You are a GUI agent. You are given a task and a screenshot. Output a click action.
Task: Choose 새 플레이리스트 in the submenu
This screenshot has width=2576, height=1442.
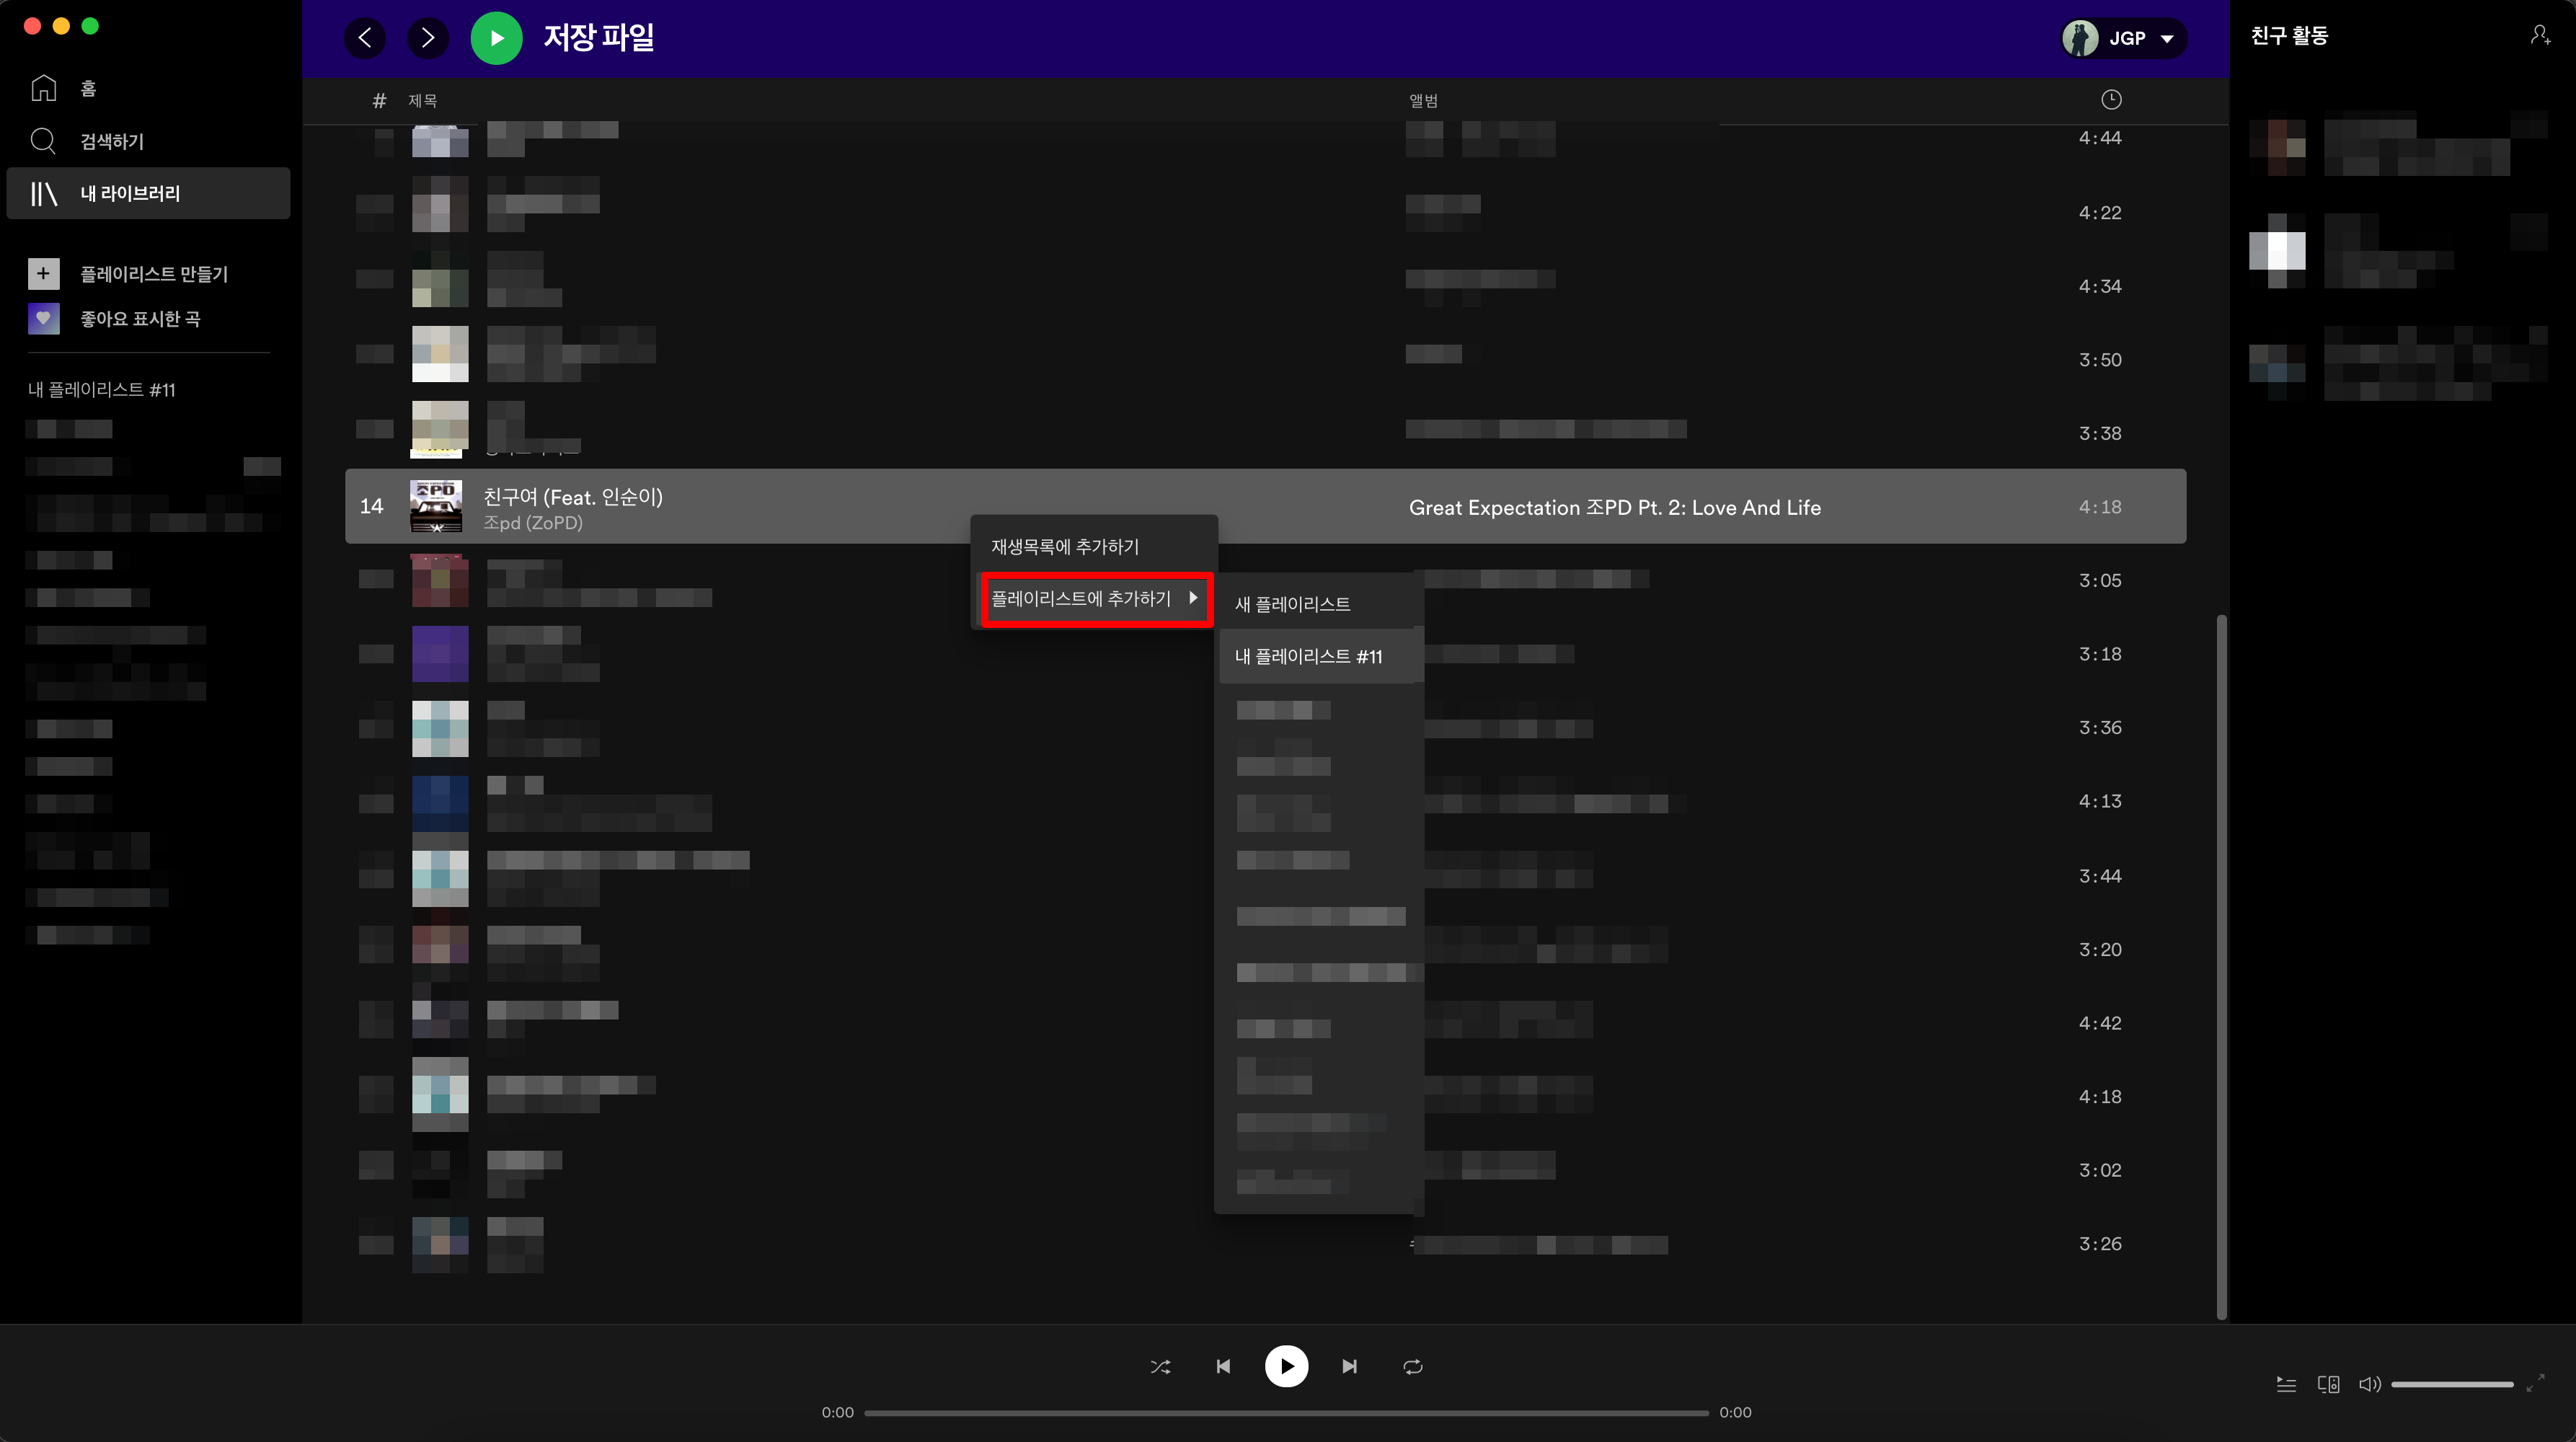point(1292,604)
